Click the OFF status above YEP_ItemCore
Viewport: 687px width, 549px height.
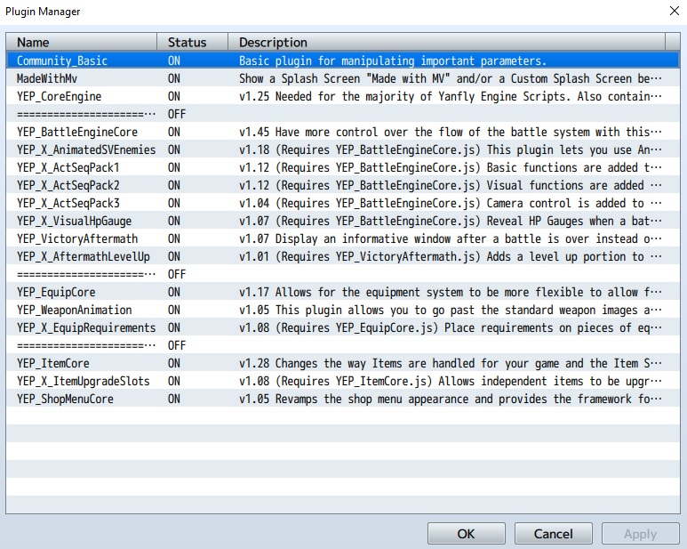tap(177, 345)
